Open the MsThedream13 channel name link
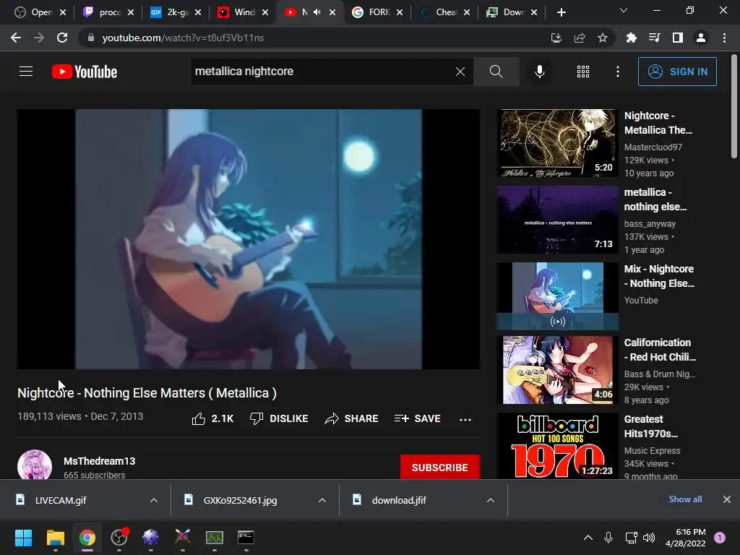The image size is (740, 555). pos(100,461)
